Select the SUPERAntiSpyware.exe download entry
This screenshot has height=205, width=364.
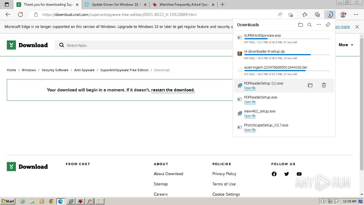pos(284,39)
